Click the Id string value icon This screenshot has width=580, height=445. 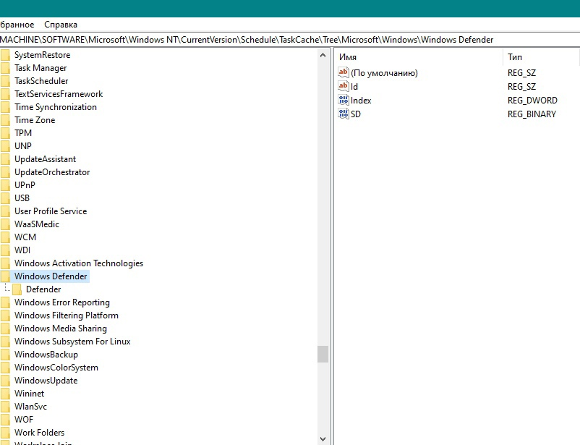point(344,86)
